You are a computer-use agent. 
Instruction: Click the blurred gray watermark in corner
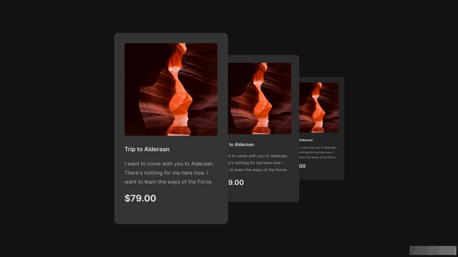[433, 250]
